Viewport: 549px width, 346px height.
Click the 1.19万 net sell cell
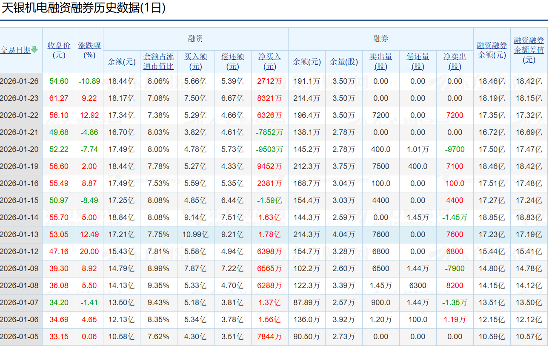[x=455, y=320]
